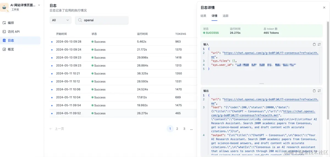
Task: Click the SUCCESS status in detail panel
Action: tap(211, 33)
